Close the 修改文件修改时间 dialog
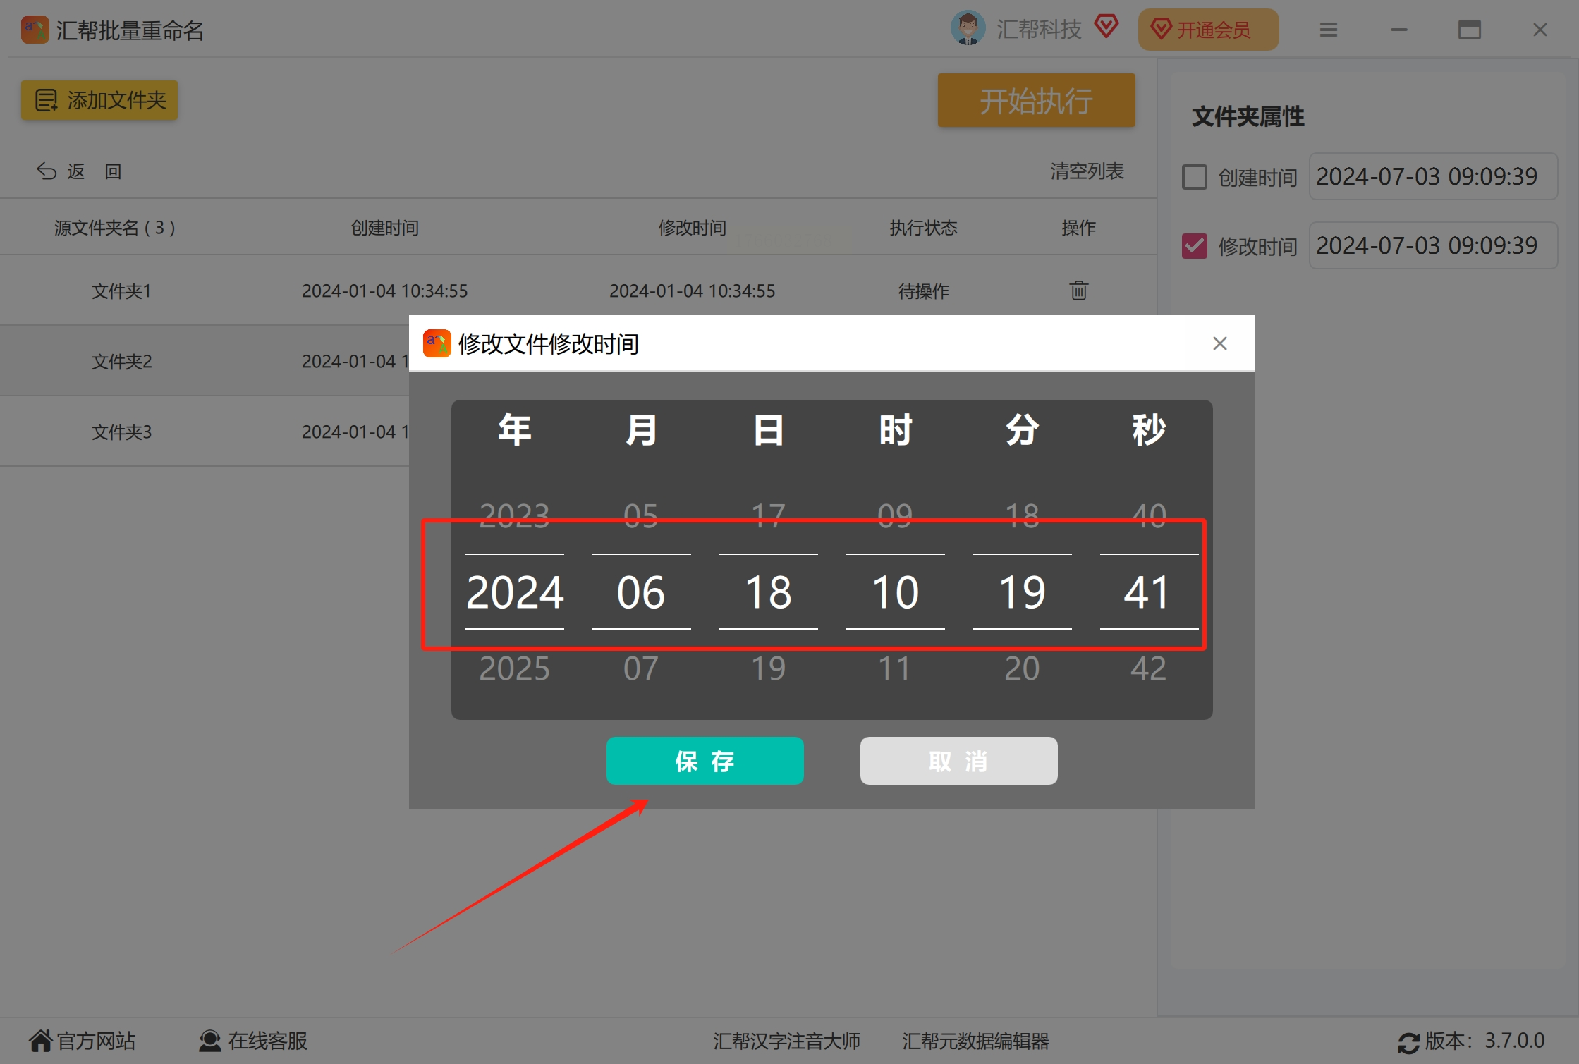The image size is (1579, 1064). point(1219,343)
